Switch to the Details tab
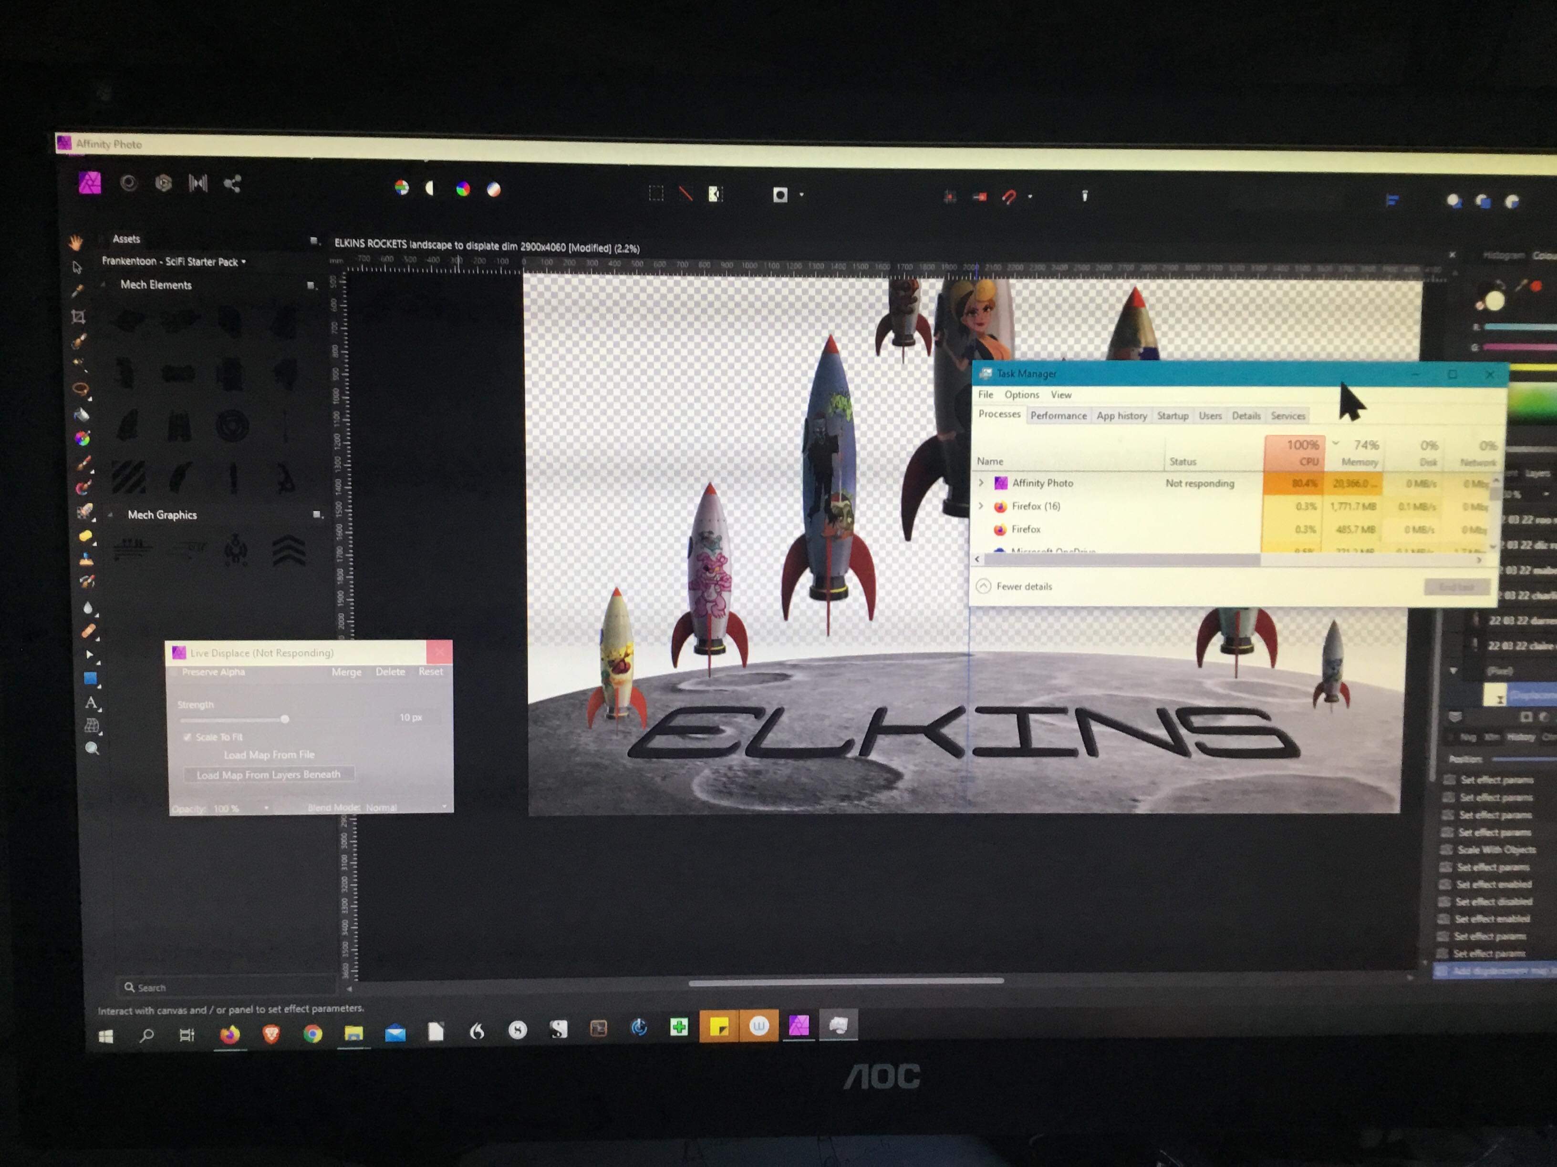Viewport: 1557px width, 1167px height. pos(1246,416)
